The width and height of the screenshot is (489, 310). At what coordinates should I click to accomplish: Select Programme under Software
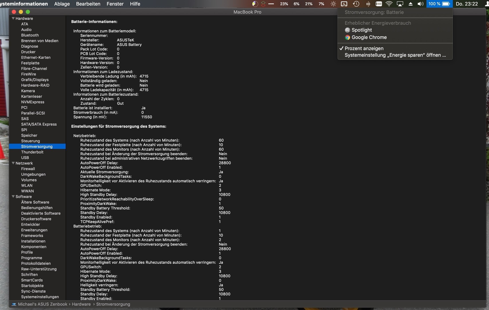tap(32, 258)
